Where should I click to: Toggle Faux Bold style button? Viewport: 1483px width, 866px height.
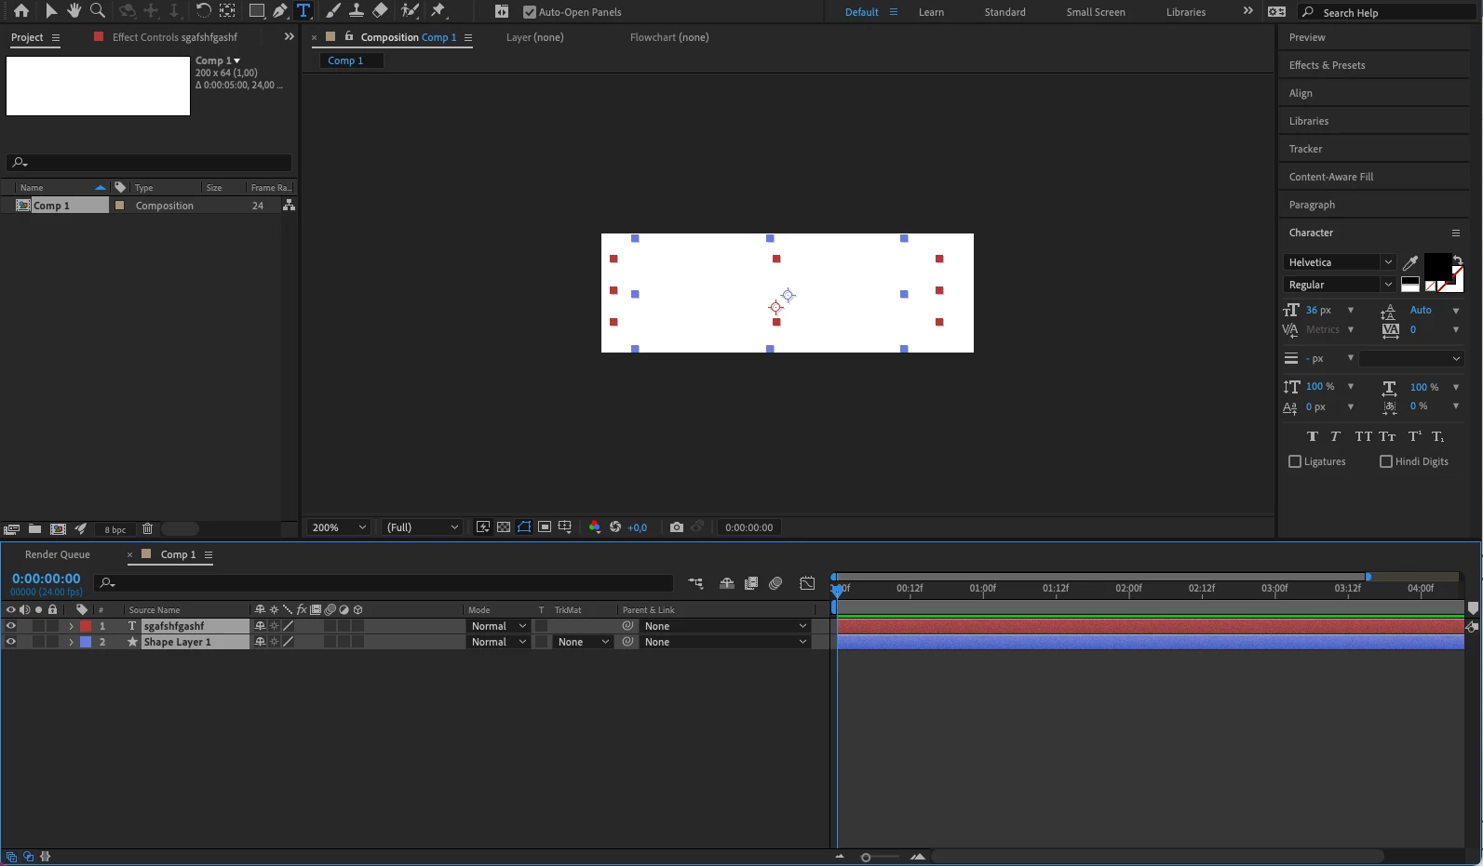click(x=1313, y=436)
